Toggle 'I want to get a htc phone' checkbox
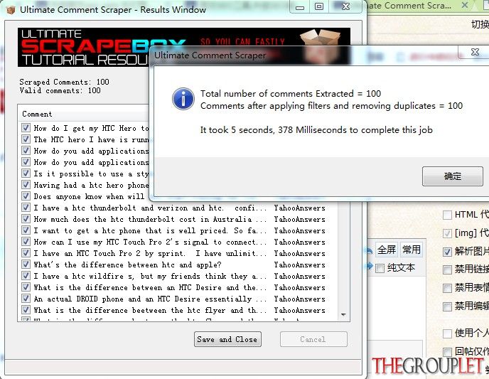The width and height of the screenshot is (489, 379). click(26, 230)
